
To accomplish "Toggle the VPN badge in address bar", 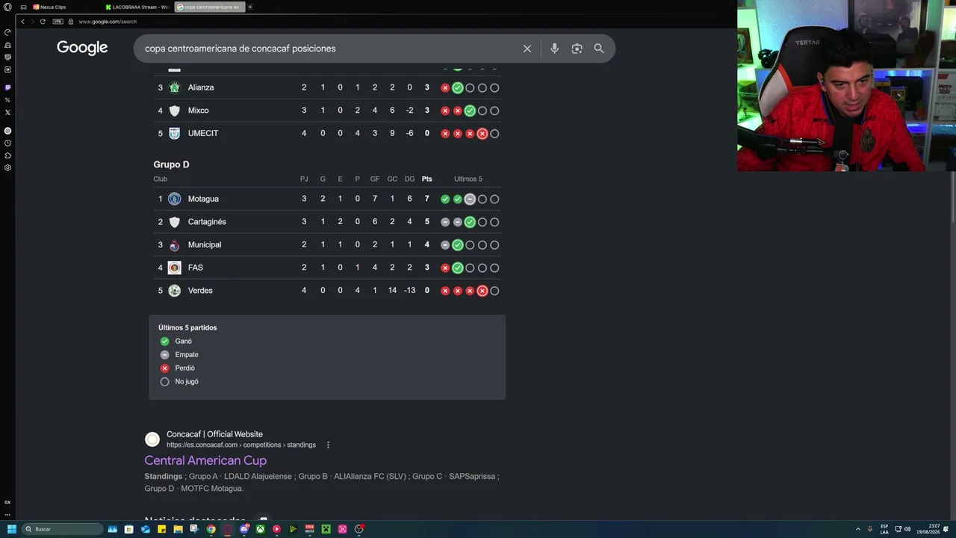I will 58,22.
